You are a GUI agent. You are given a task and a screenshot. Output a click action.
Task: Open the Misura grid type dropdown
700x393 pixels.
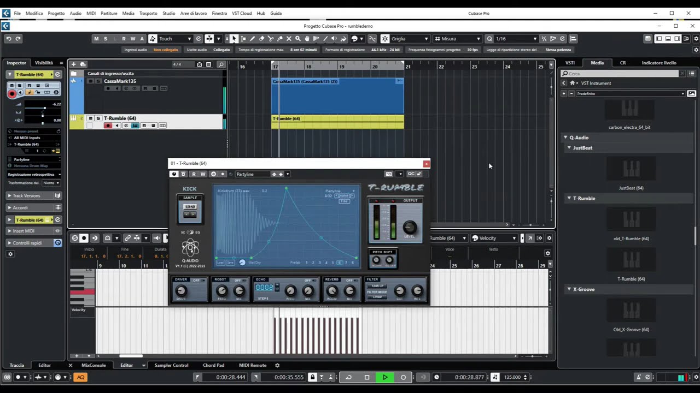point(458,39)
